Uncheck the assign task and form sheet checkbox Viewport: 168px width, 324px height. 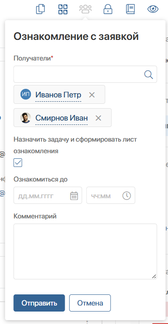(x=18, y=163)
